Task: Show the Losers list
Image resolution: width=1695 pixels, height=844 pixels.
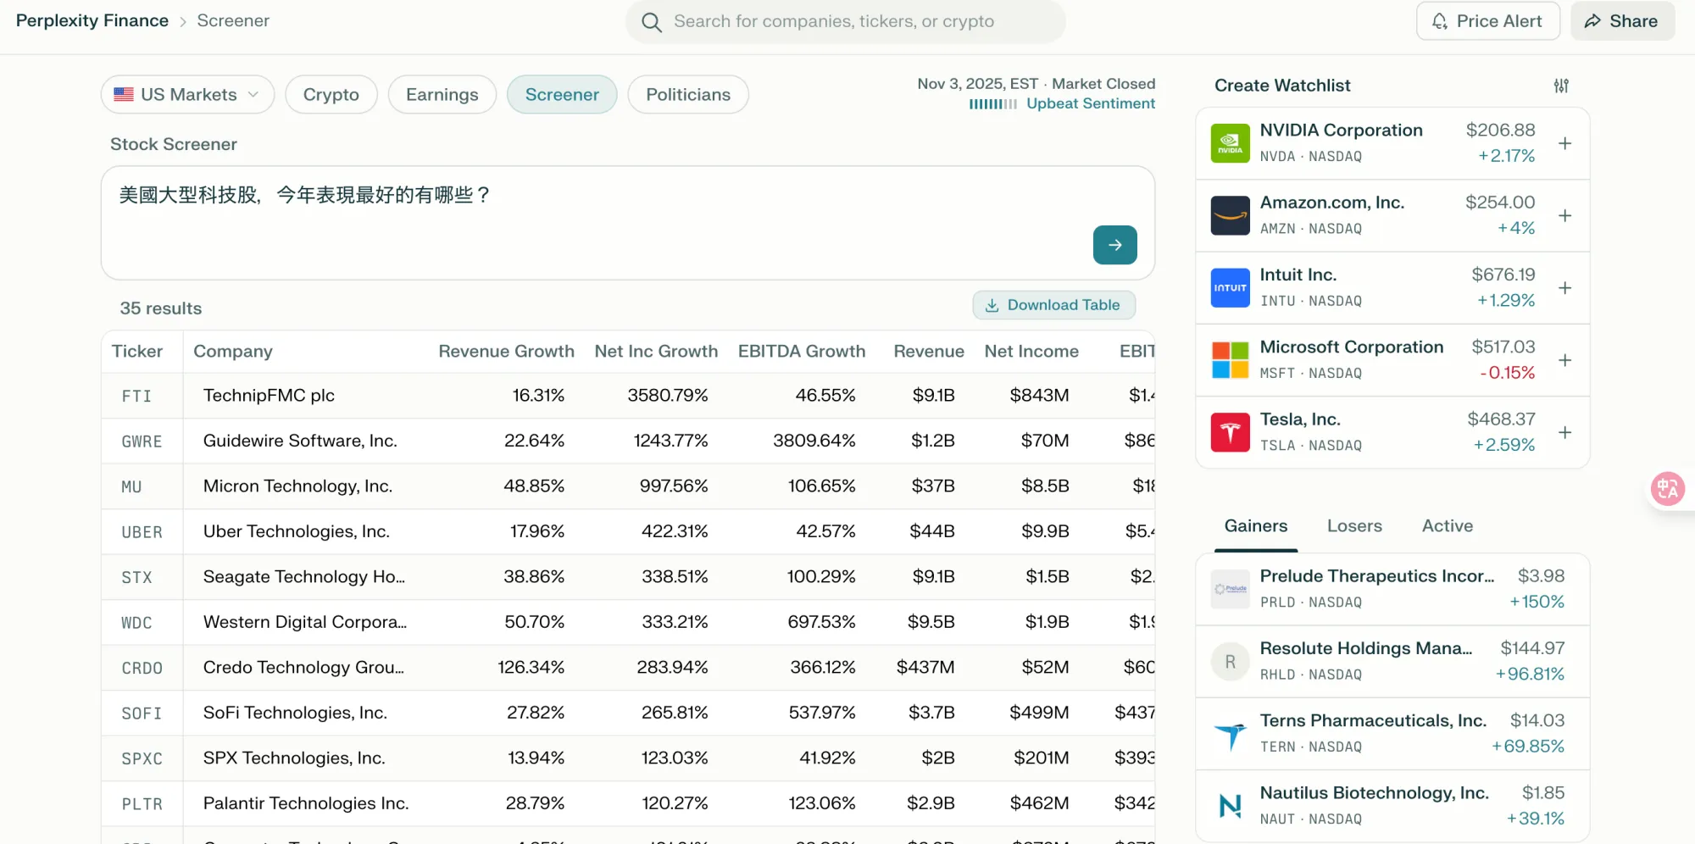Action: [1354, 526]
